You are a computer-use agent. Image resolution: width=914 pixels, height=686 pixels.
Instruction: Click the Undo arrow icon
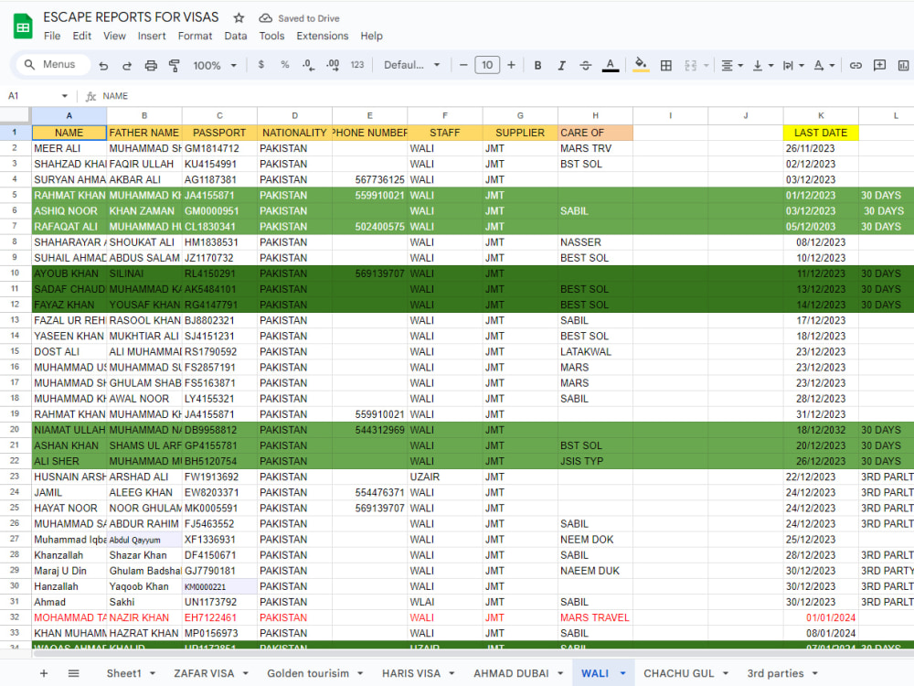103,65
